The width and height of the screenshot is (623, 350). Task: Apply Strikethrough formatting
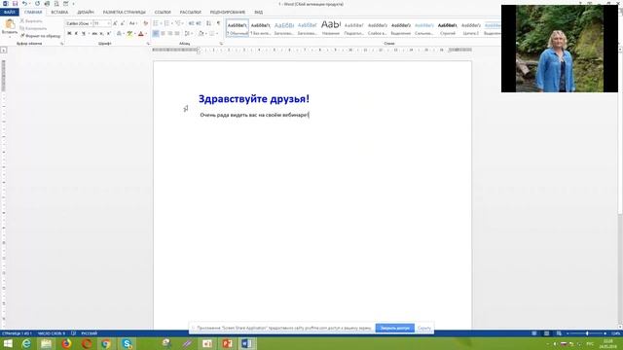click(x=94, y=34)
